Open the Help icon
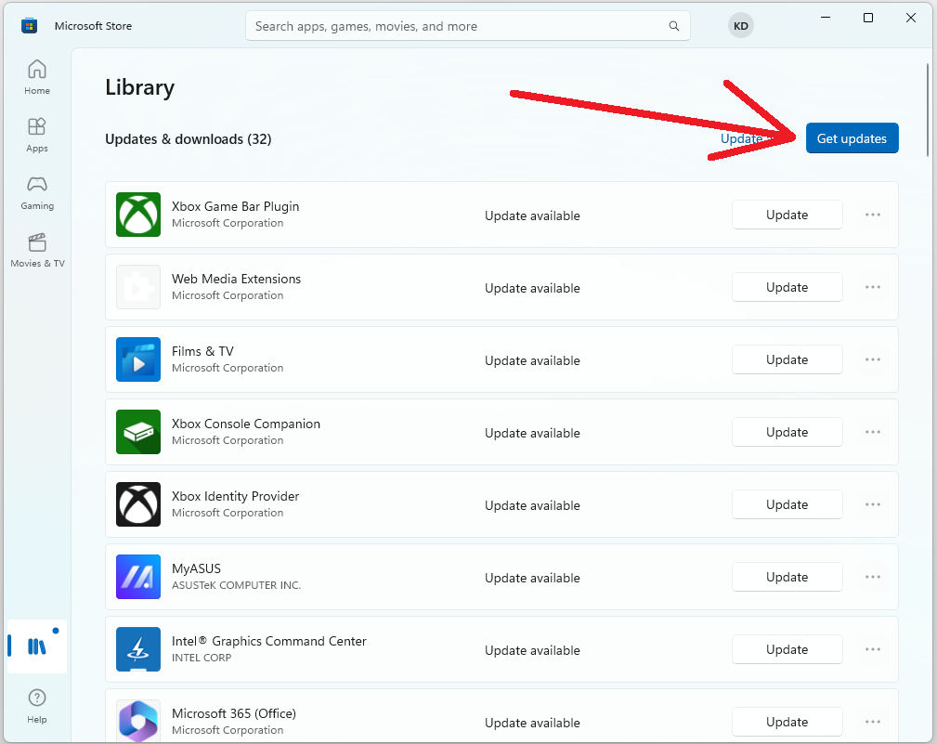This screenshot has height=744, width=937. 37,705
